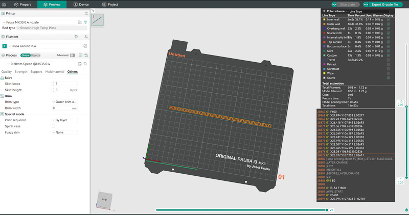Open the Strength settings tab
Viewport: 409px width, 215px height.
tap(21, 72)
